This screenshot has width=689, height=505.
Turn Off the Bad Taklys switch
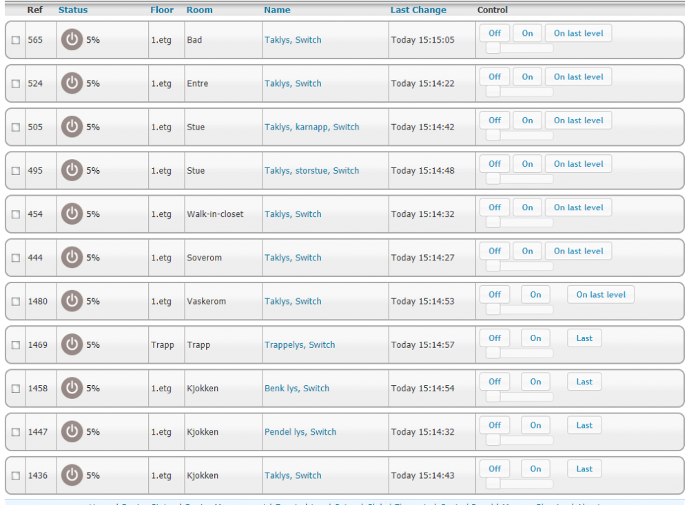[495, 33]
